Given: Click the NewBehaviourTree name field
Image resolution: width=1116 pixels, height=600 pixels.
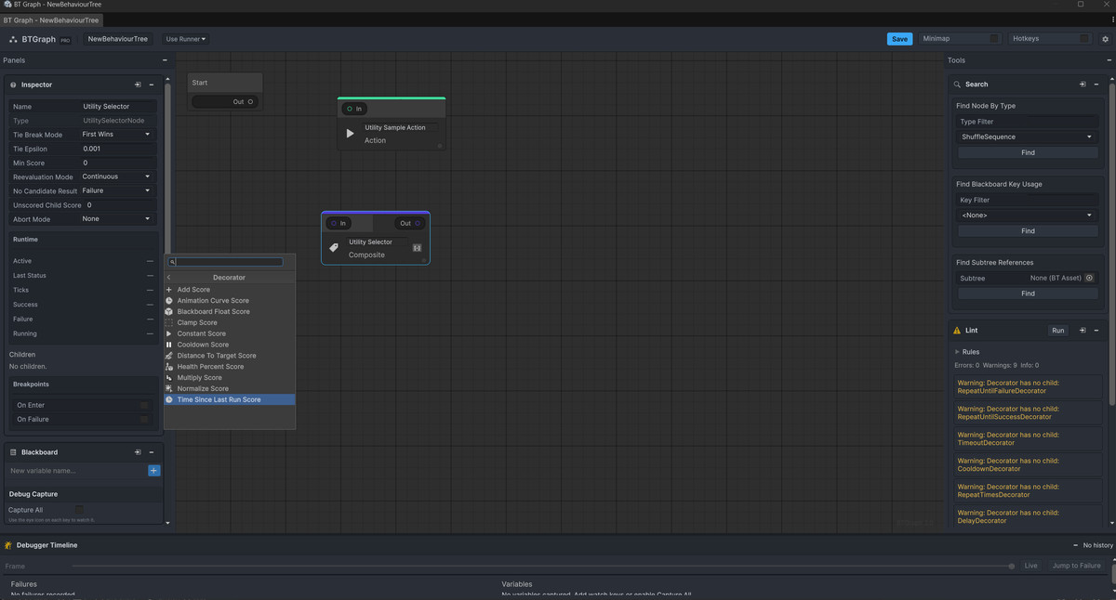Looking at the screenshot, I should [117, 39].
